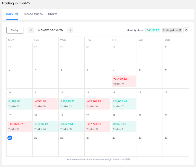This screenshot has height=167, width=196.
Task: Switch to the Daily PnL tab
Action: click(12, 14)
